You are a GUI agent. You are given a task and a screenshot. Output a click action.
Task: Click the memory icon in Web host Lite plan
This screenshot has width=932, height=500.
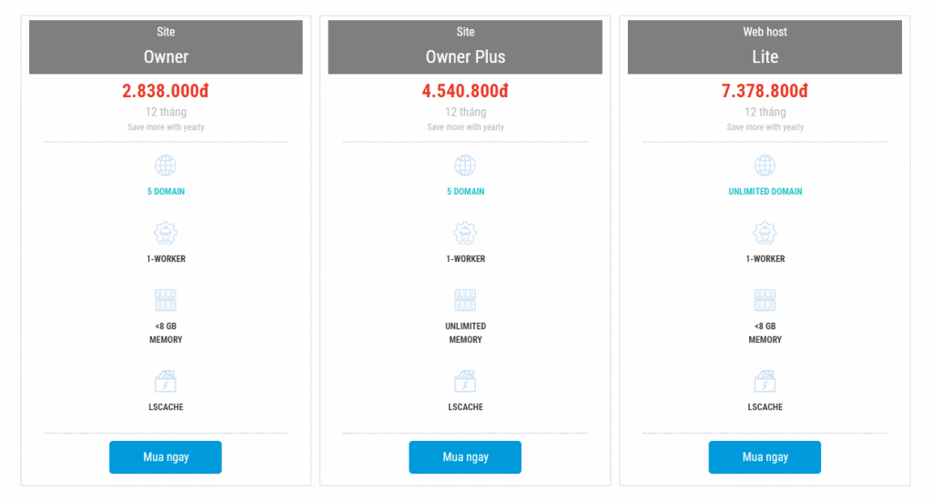tap(765, 301)
